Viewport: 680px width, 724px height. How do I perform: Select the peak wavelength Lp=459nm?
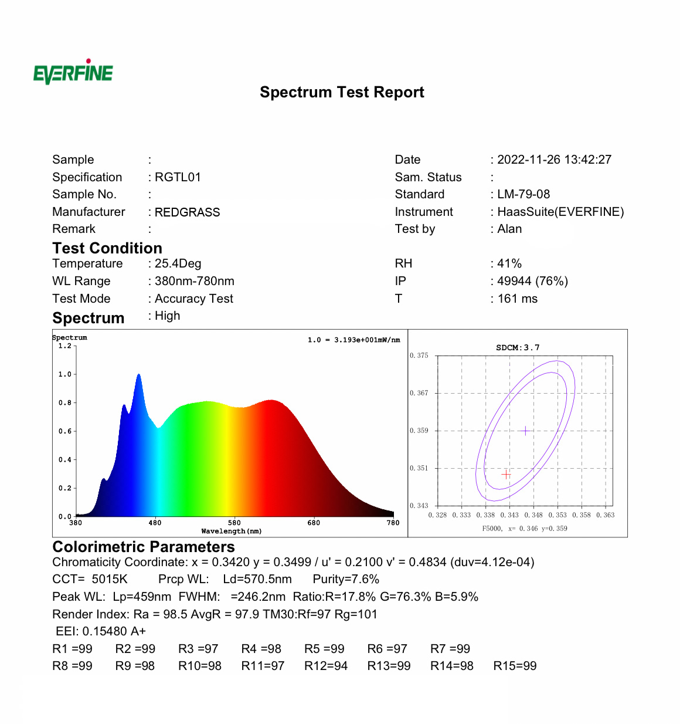click(x=142, y=597)
